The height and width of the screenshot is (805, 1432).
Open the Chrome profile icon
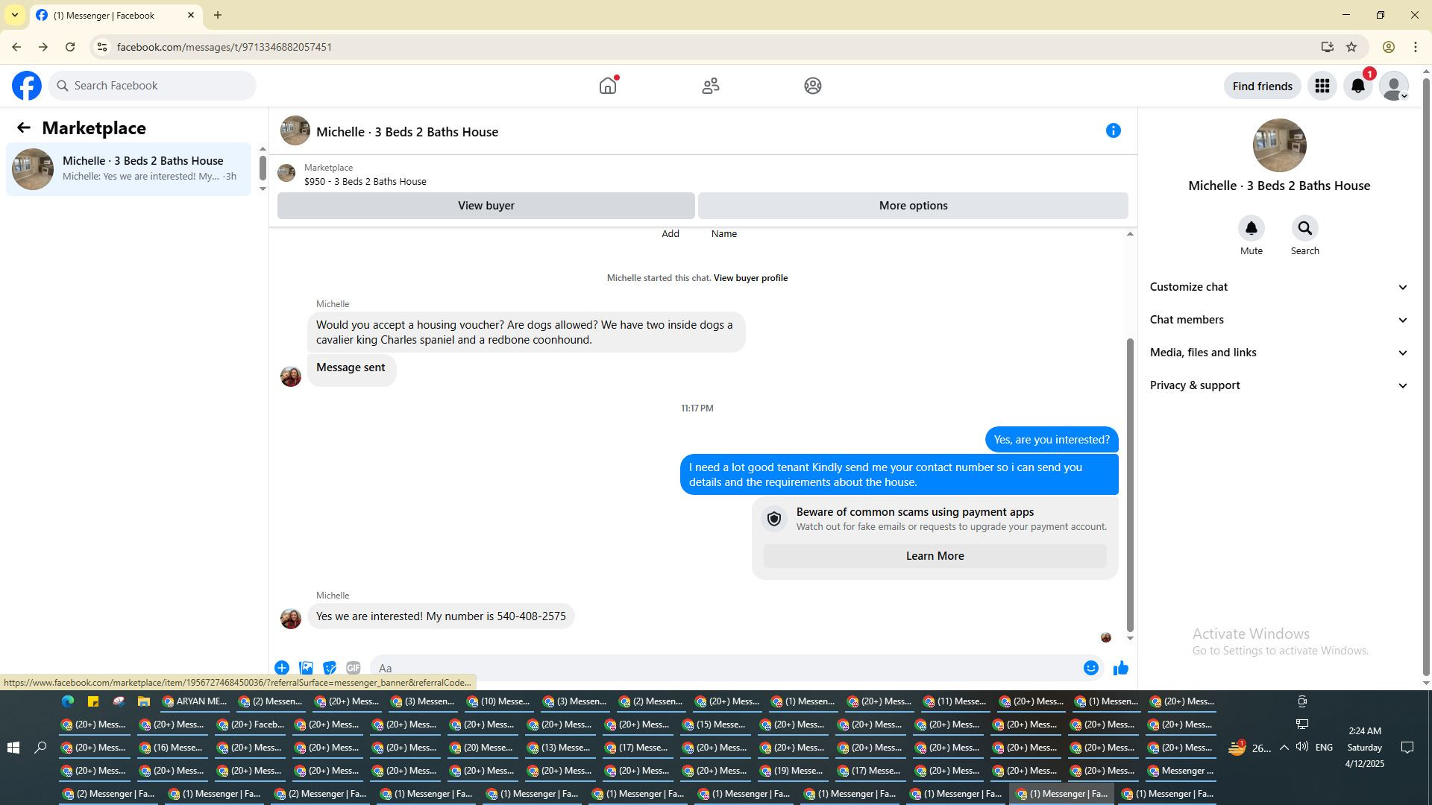point(1389,47)
